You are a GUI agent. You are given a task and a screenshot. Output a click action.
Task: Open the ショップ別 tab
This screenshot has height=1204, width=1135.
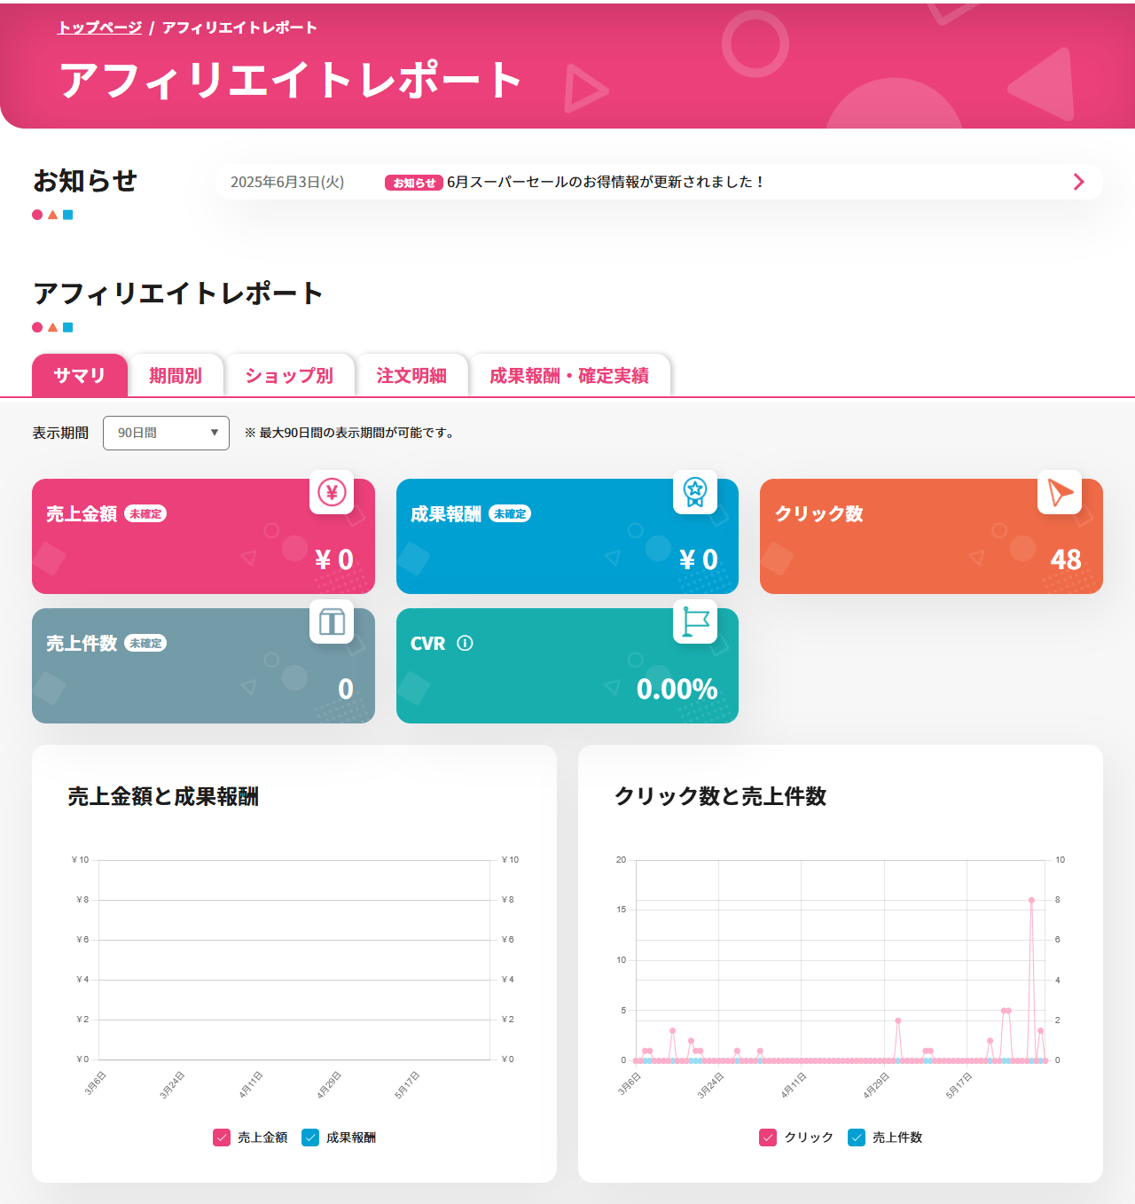[289, 376]
